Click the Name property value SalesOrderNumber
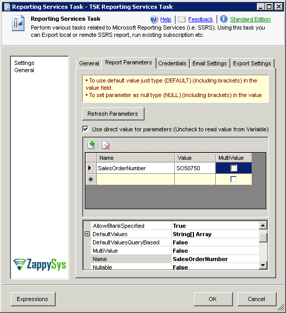Screen dimensions: 286x313 pyautogui.click(x=200, y=259)
